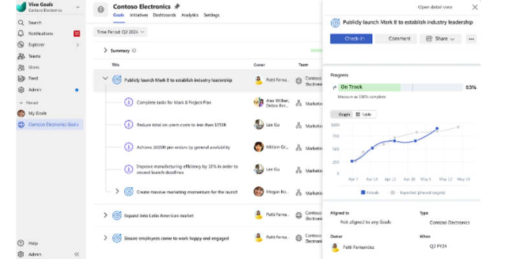Image resolution: width=518 pixels, height=259 pixels.
Task: Collapse sidebar with double chevron icon
Action: pos(76,254)
